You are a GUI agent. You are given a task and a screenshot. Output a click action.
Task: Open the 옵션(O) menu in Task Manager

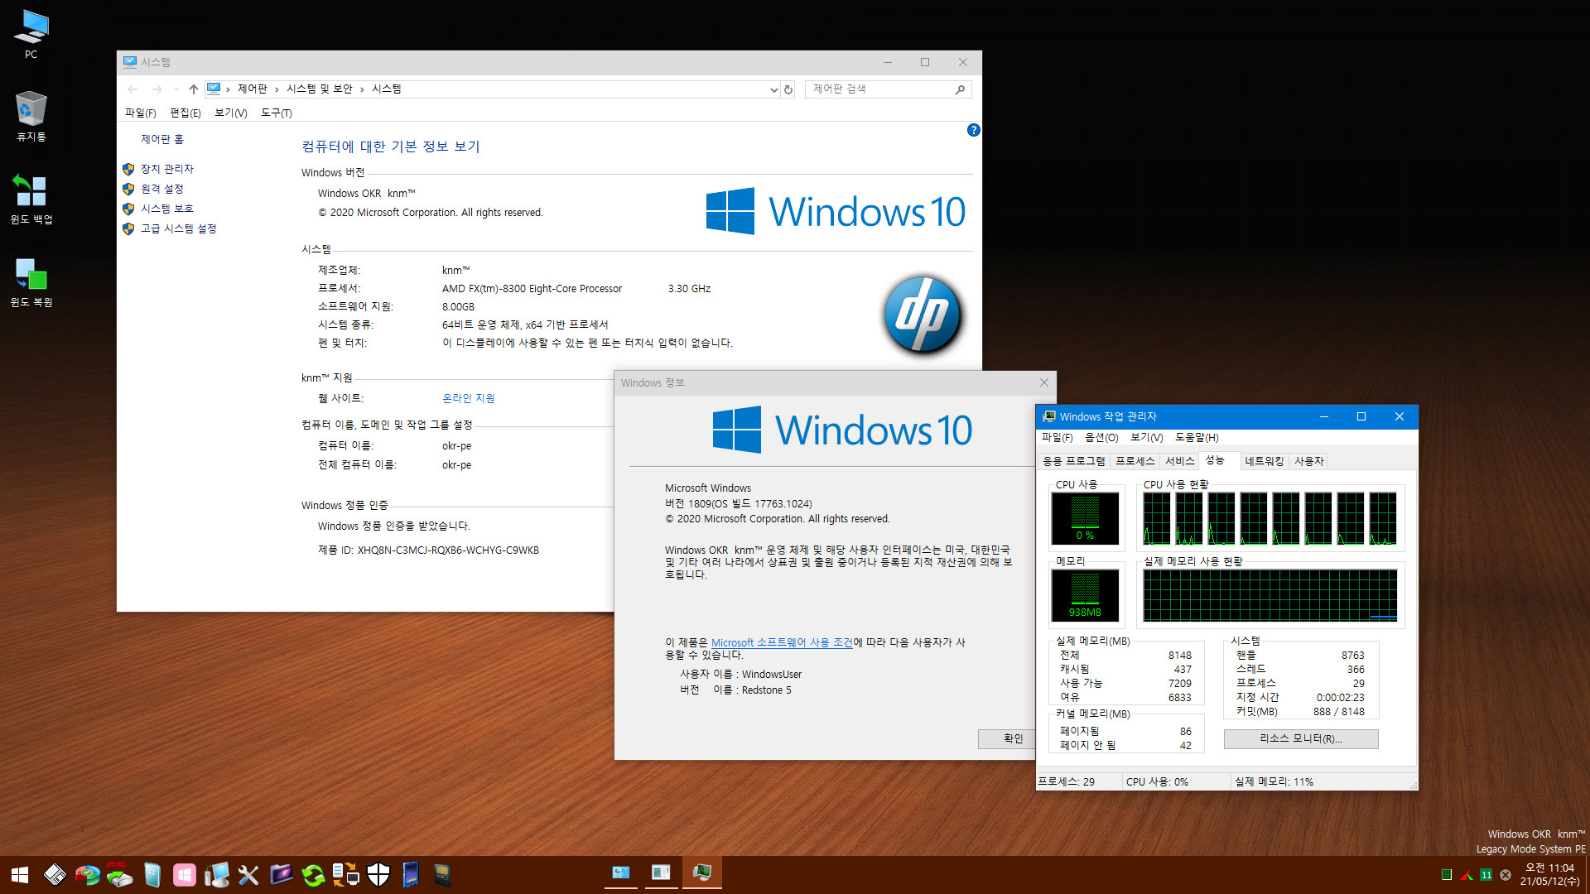click(1101, 438)
